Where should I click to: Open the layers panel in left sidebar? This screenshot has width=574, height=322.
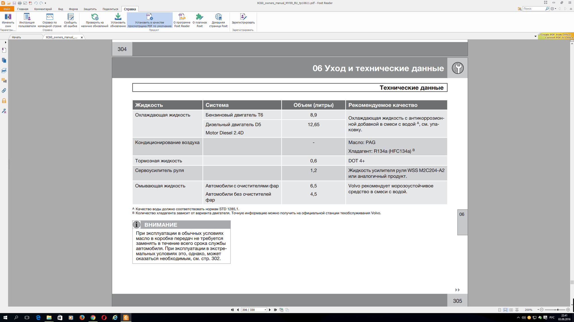tap(4, 70)
